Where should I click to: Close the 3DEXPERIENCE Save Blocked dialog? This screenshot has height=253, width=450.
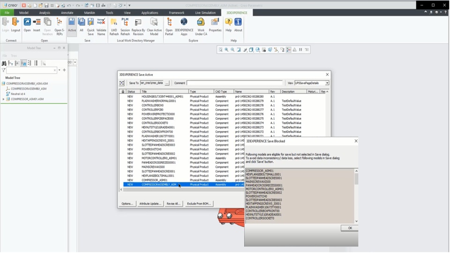tap(356, 141)
